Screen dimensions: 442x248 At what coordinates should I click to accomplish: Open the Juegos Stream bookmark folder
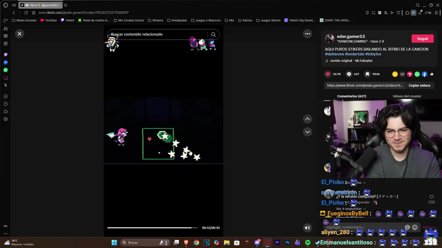(x=268, y=20)
